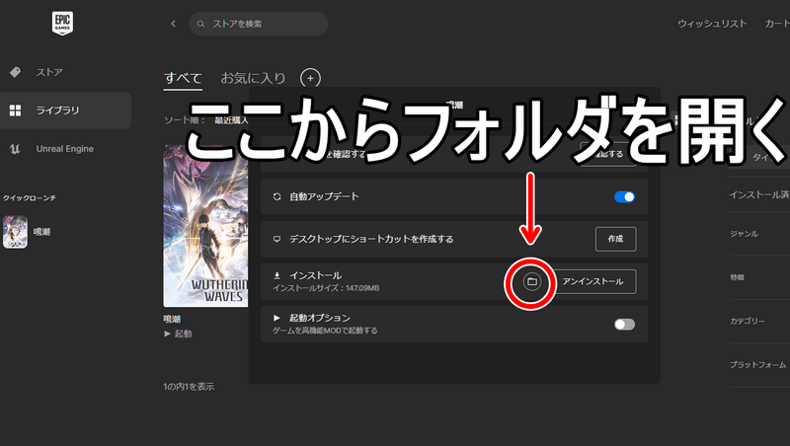The height and width of the screenshot is (446, 790).
Task: Expand the ジャンル filter
Action: coord(755,234)
